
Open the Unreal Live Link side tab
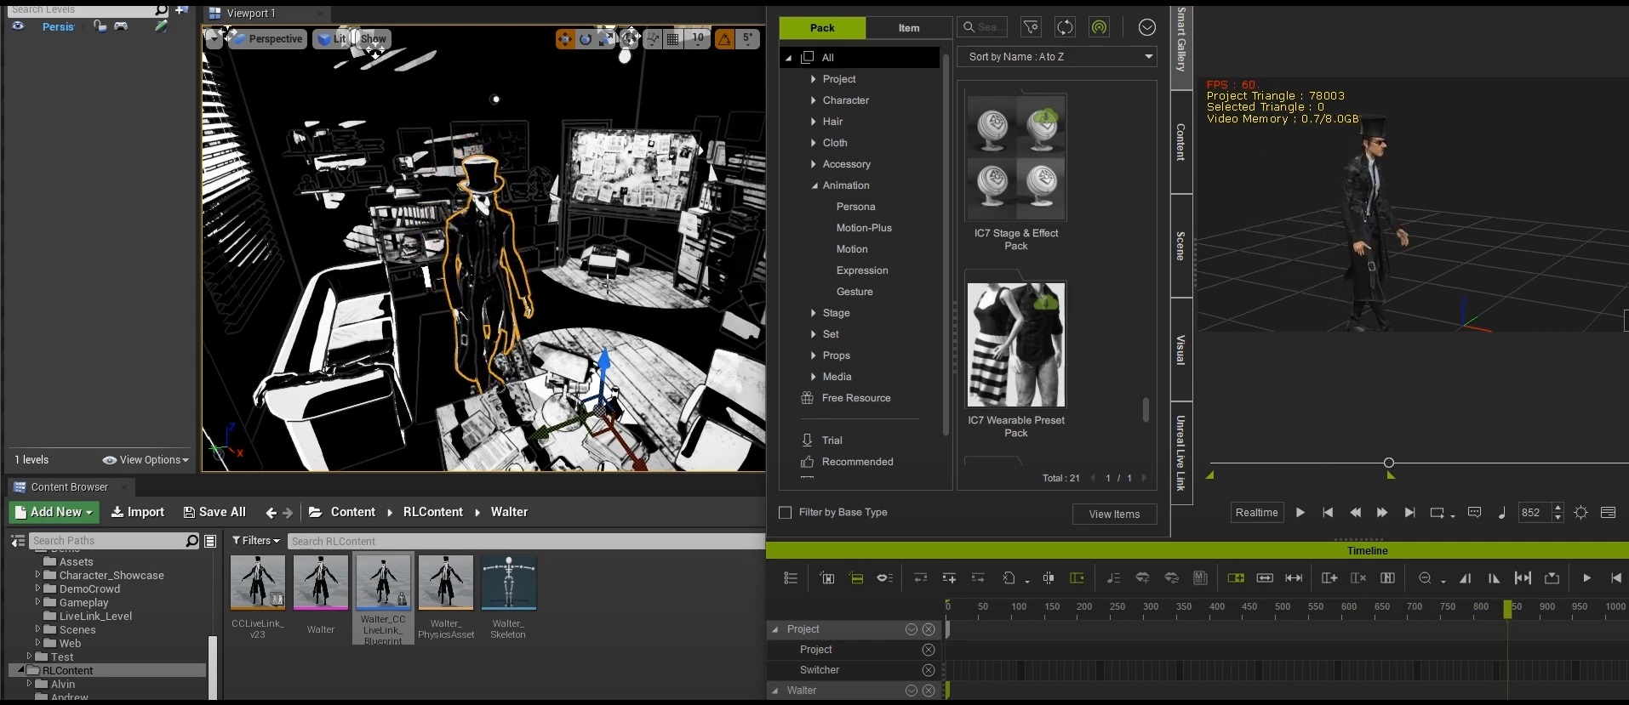(1180, 452)
